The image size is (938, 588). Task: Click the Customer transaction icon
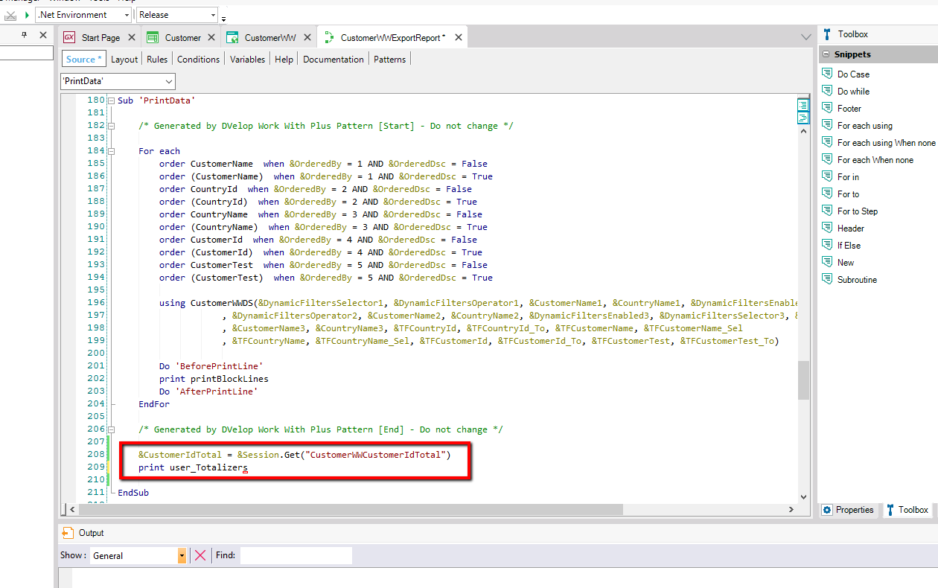(153, 38)
